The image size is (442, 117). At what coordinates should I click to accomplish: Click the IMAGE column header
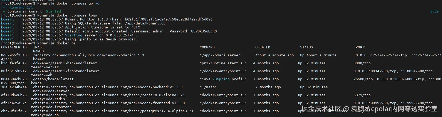(38, 47)
